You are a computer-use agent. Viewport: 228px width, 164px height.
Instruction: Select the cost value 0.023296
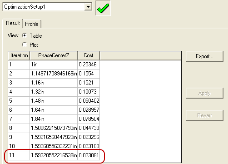89,137
